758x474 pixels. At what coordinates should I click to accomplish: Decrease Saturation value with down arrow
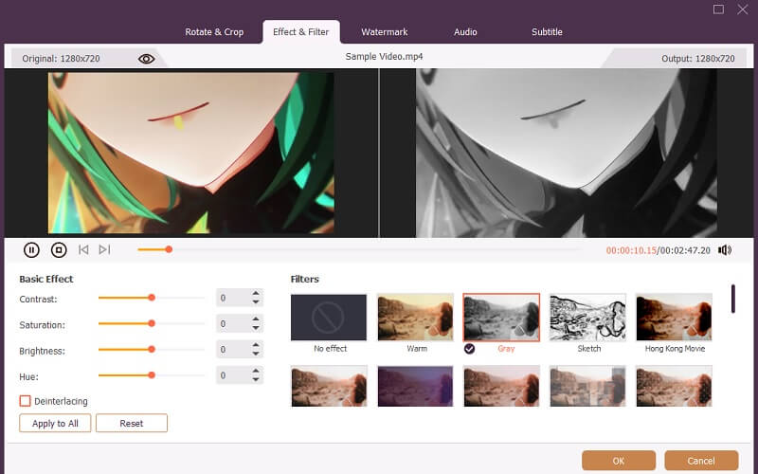(x=256, y=328)
